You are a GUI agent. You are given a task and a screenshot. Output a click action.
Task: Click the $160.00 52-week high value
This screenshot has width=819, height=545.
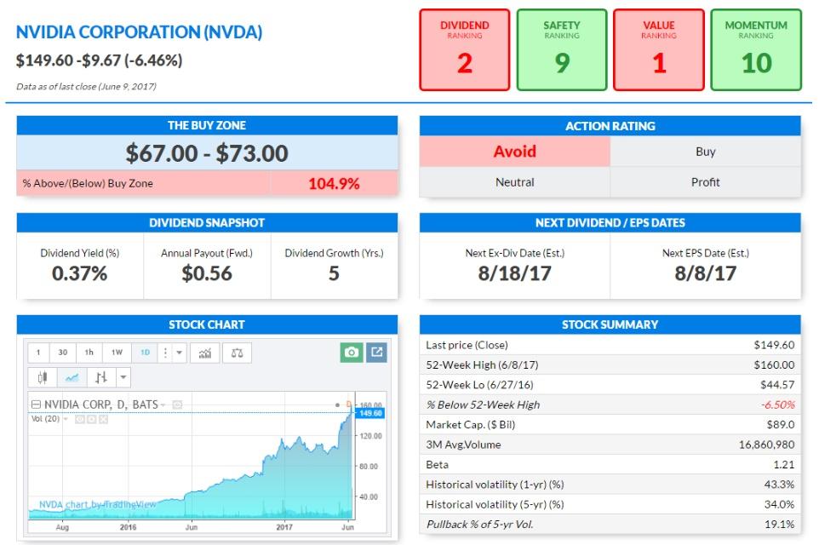[x=774, y=364]
